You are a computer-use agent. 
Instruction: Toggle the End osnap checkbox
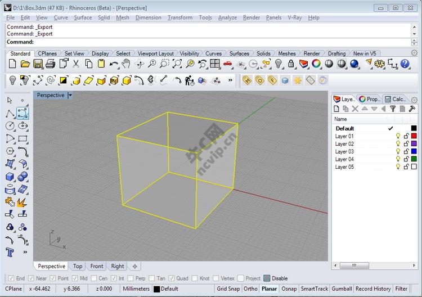[x=11, y=278]
